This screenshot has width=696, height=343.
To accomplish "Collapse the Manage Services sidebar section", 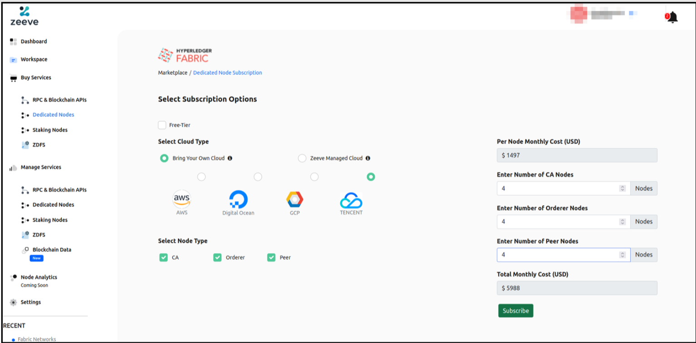I will pyautogui.click(x=40, y=167).
